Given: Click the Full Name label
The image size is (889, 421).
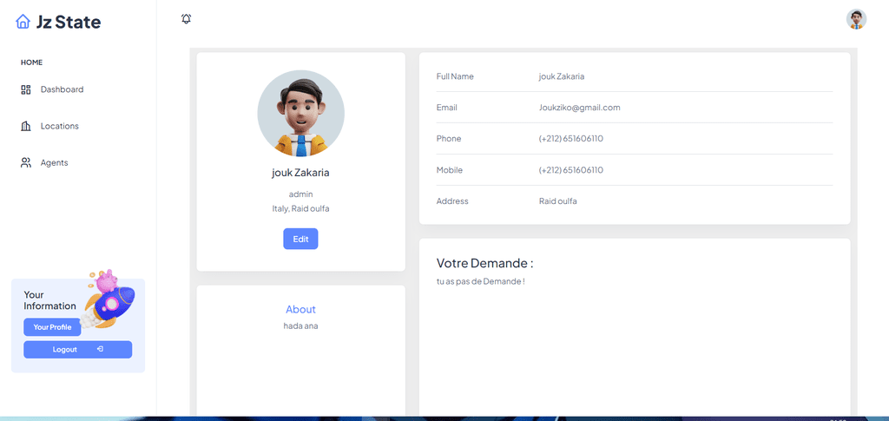Looking at the screenshot, I should coord(455,76).
